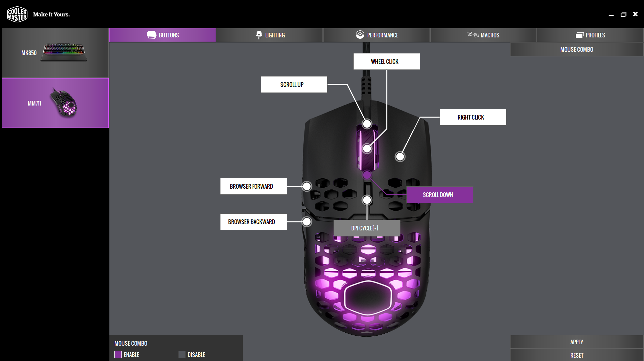Open the Scroll Up button assignment
This screenshot has width=644, height=361.
[294, 84]
